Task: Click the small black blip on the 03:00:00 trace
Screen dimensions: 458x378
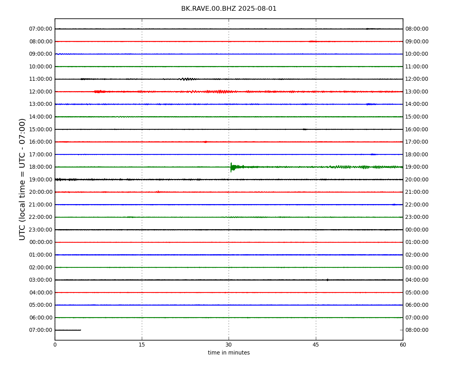Action: pos(327,280)
